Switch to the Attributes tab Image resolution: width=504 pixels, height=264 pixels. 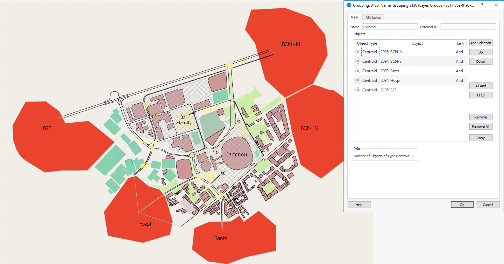[x=373, y=18]
